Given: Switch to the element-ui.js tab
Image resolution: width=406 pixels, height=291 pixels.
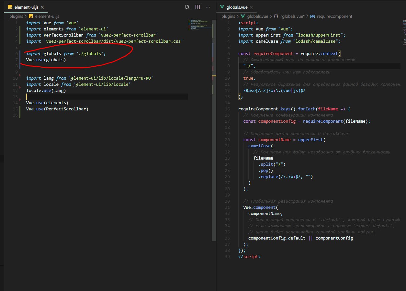Looking at the screenshot, I should [27, 7].
